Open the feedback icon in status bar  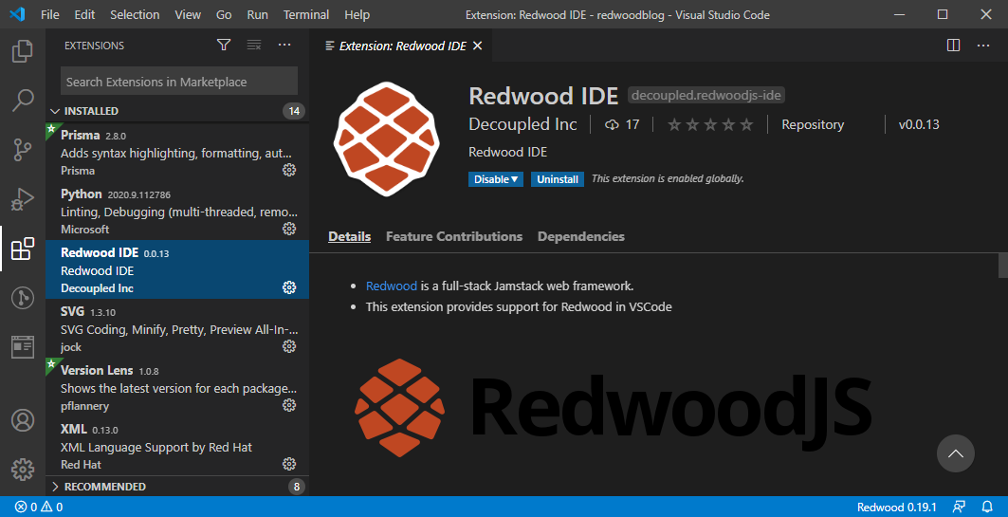pyautogui.click(x=959, y=507)
